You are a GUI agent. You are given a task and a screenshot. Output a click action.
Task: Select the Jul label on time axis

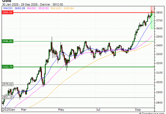[98, 110]
